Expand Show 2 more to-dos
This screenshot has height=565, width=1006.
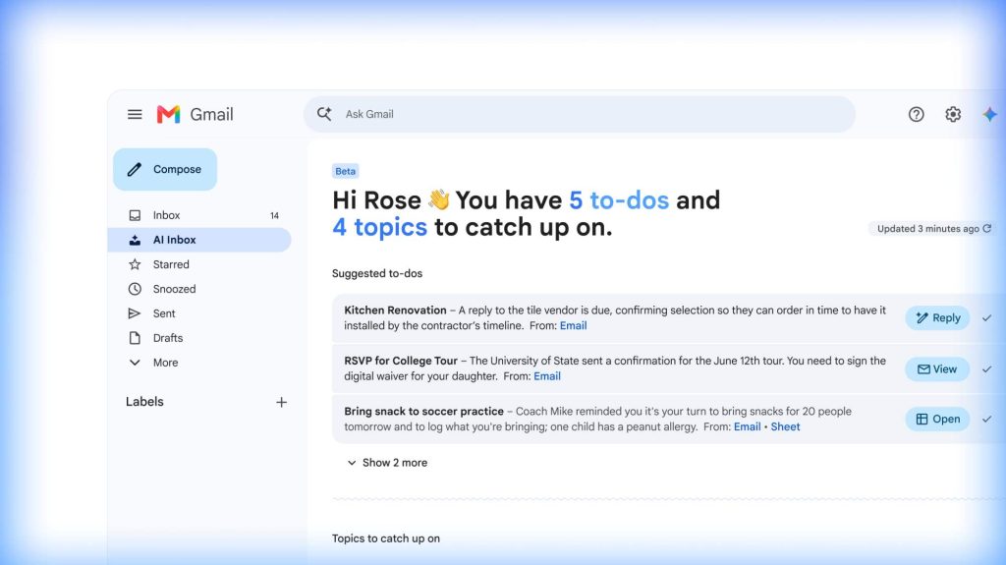tap(387, 462)
